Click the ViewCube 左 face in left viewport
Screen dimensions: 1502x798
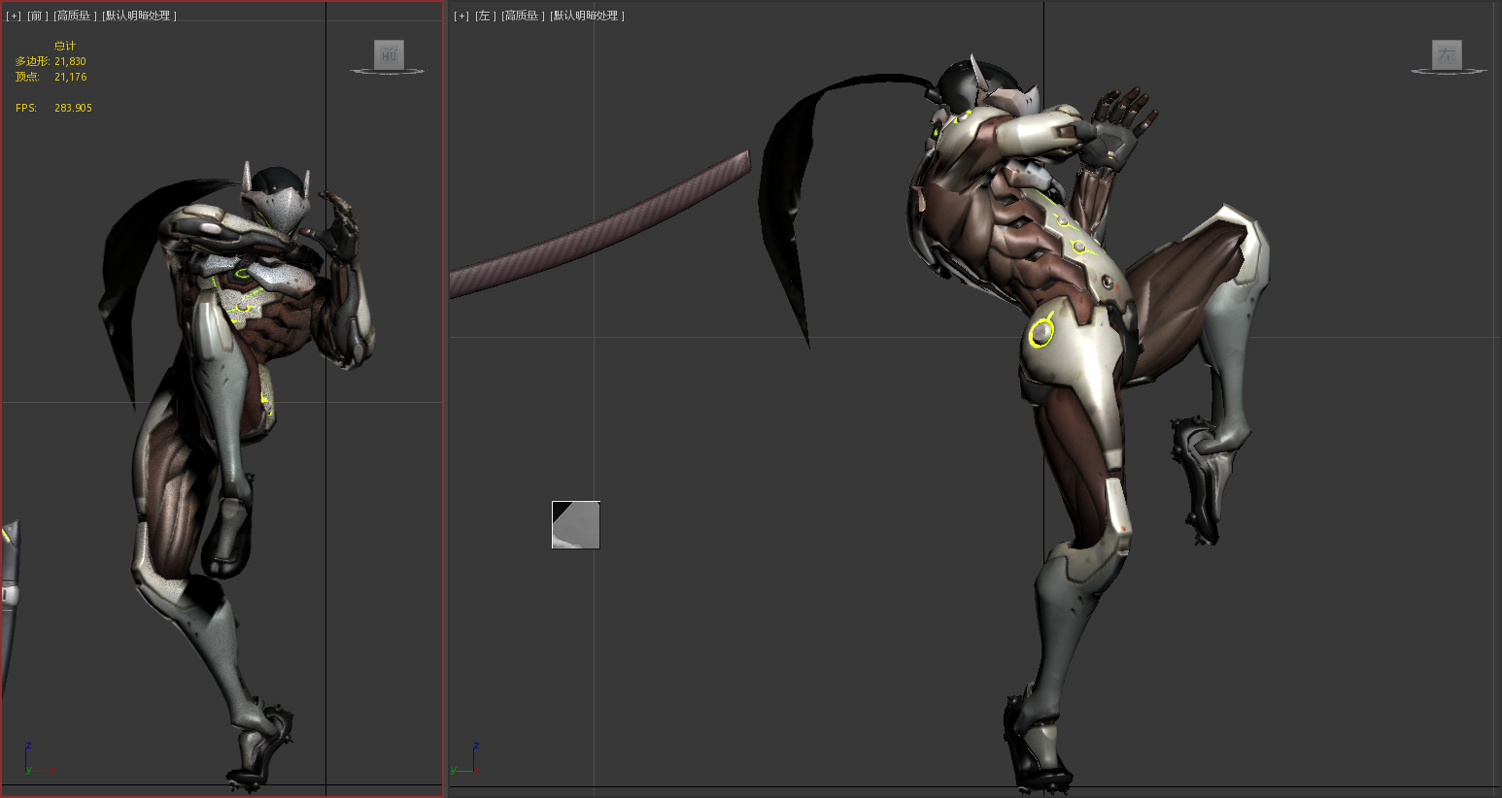pos(1447,54)
